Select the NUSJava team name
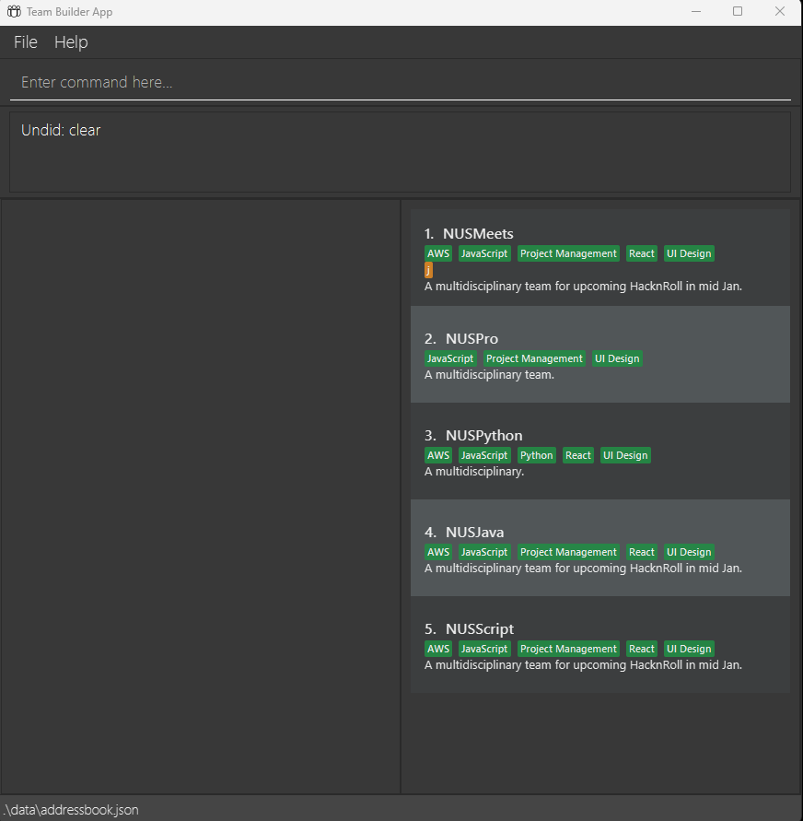The image size is (803, 821). tap(474, 533)
